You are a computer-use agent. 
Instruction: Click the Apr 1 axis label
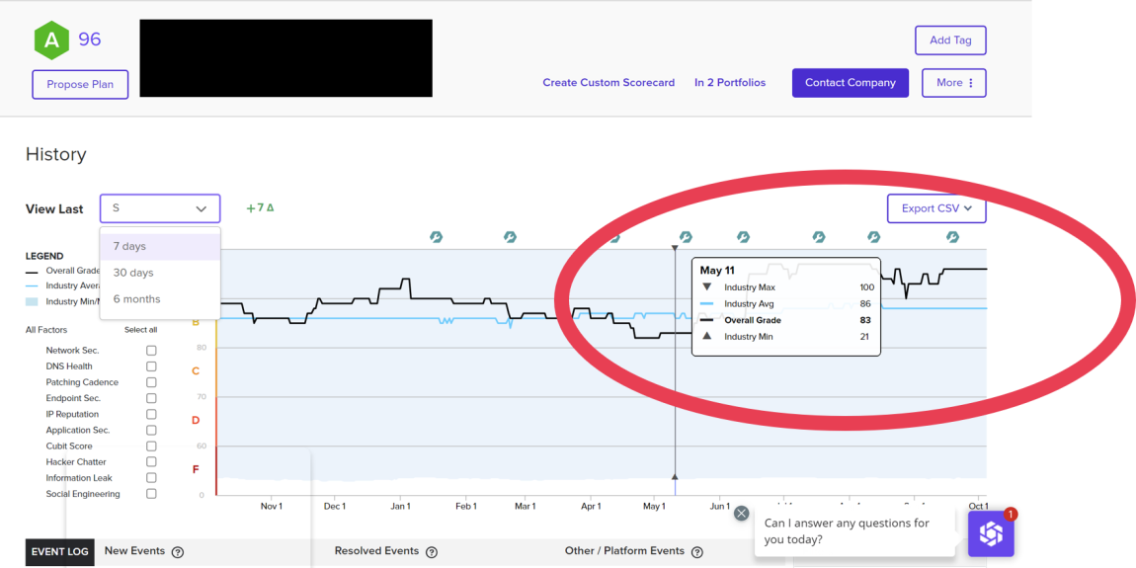coord(591,506)
